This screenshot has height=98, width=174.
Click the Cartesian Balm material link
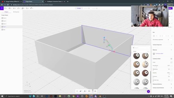(x=159, y=54)
